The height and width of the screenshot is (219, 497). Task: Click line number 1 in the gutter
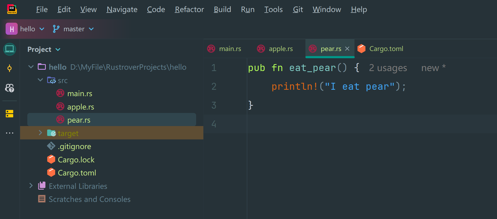[214, 68]
